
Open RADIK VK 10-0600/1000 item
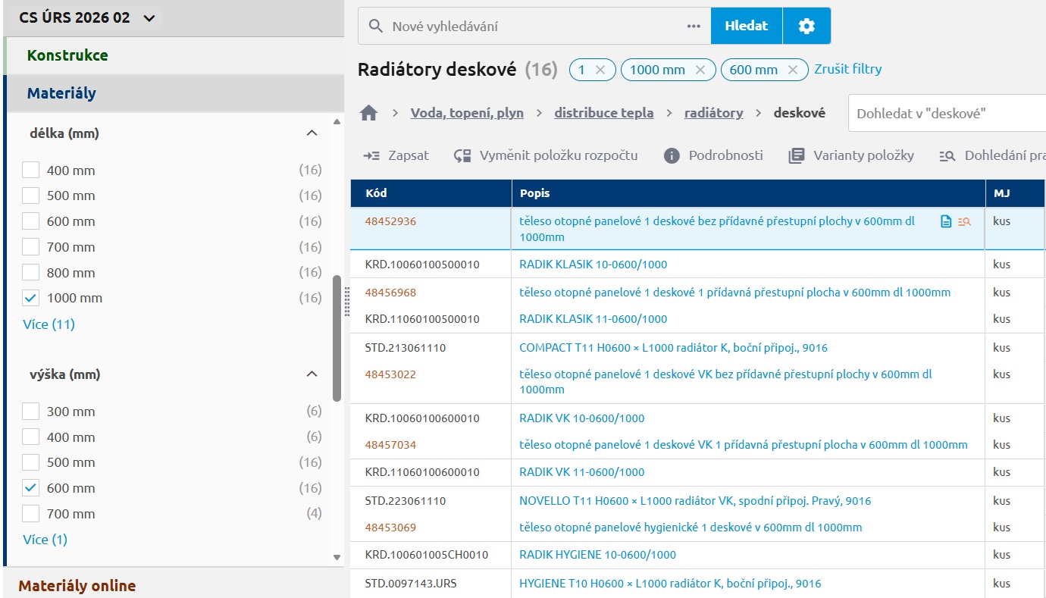pyautogui.click(x=582, y=418)
